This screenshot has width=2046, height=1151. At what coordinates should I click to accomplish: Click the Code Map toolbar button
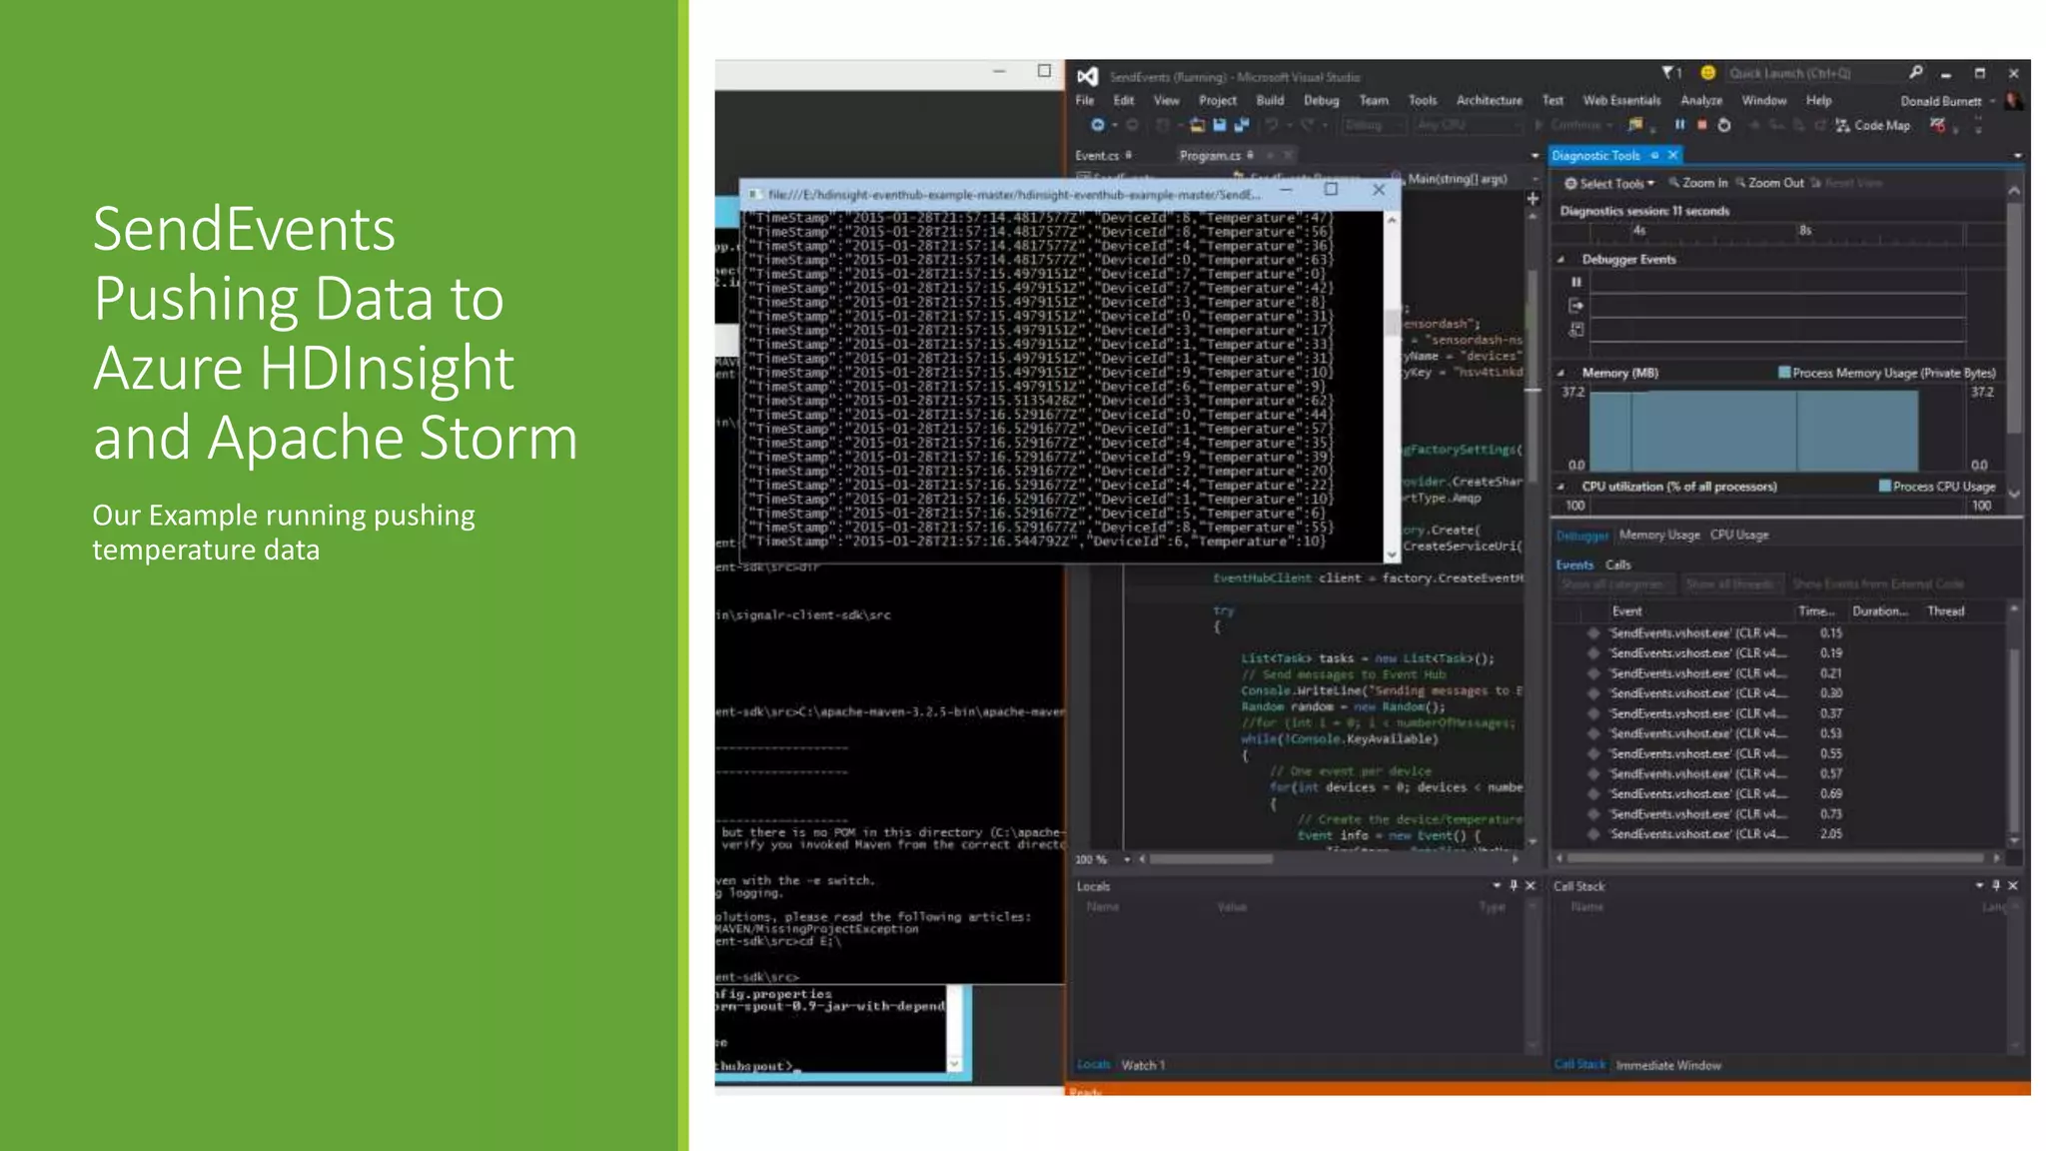click(x=1872, y=125)
